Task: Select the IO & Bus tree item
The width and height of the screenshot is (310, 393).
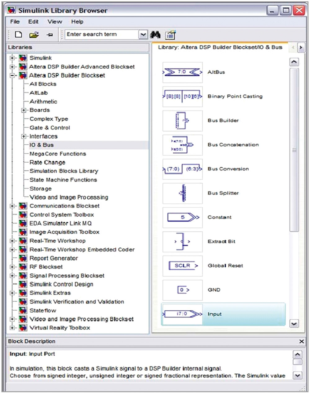Action: point(42,145)
